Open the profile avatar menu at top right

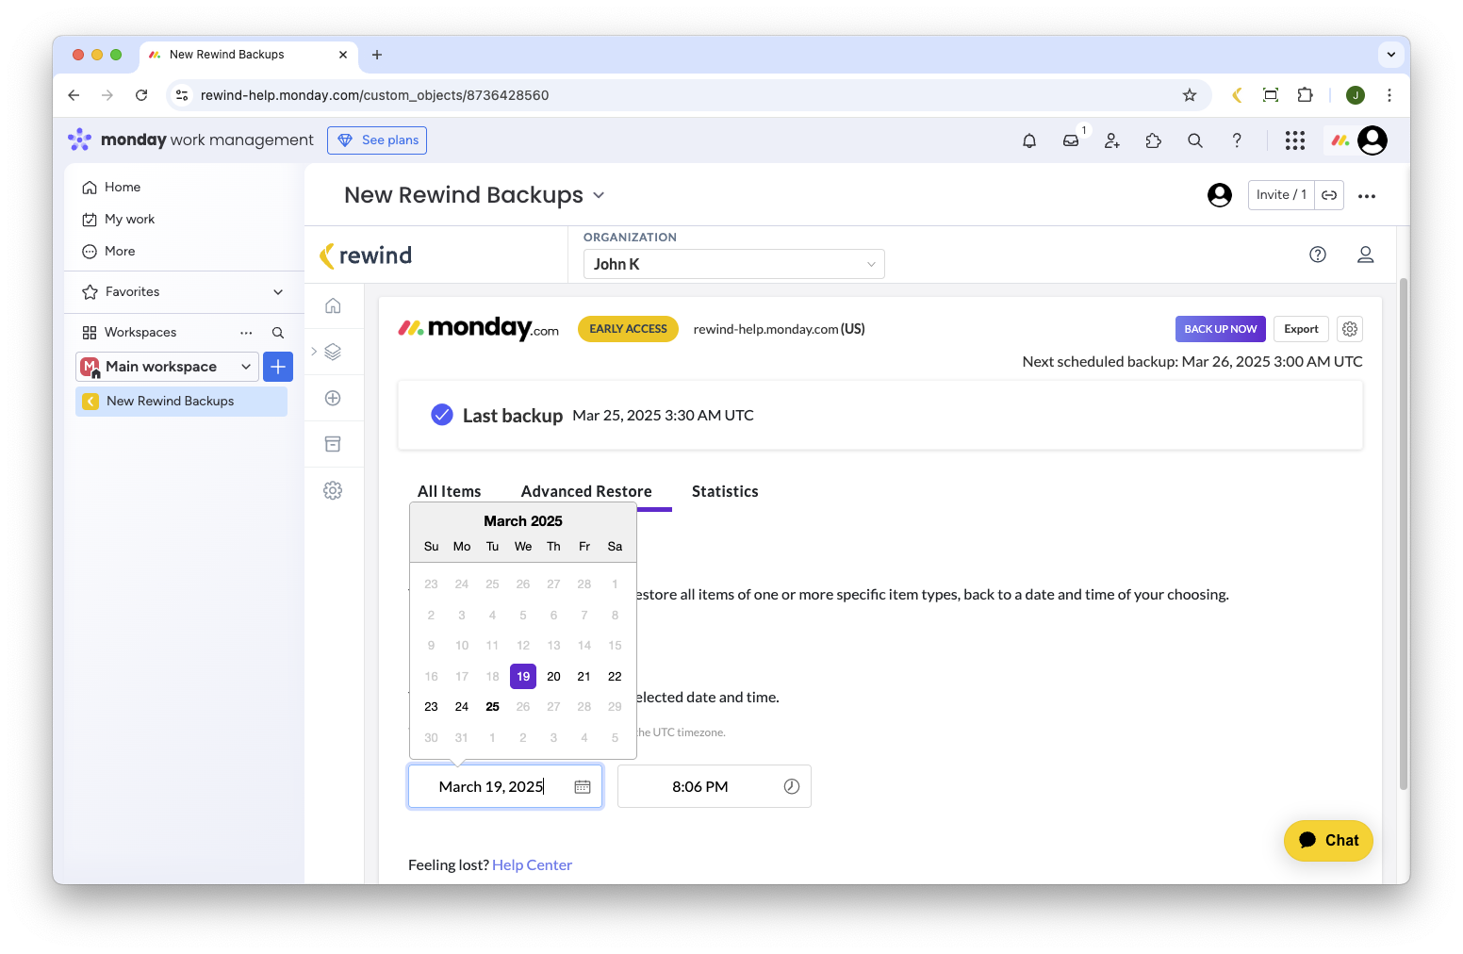tap(1373, 140)
